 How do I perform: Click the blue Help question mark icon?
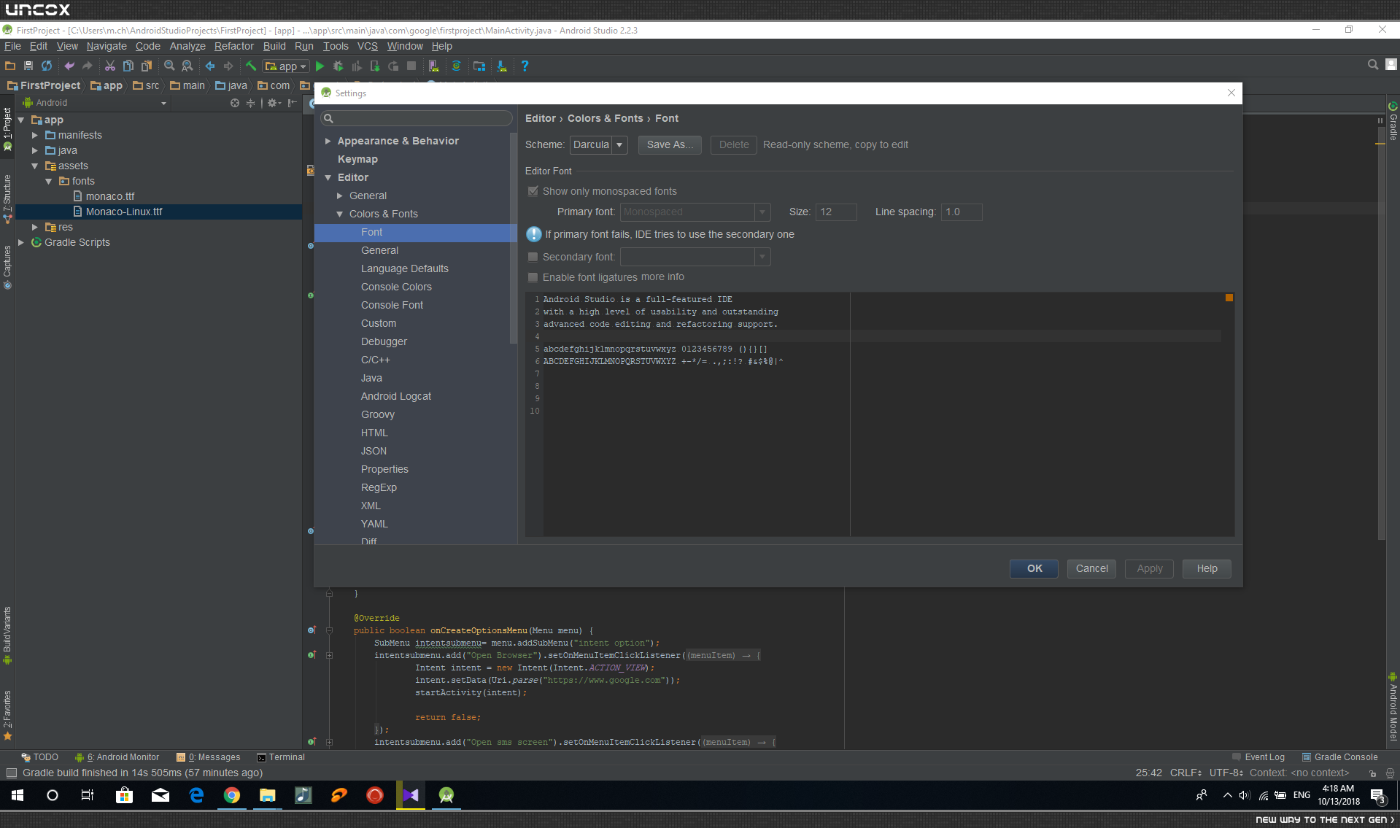tap(525, 66)
